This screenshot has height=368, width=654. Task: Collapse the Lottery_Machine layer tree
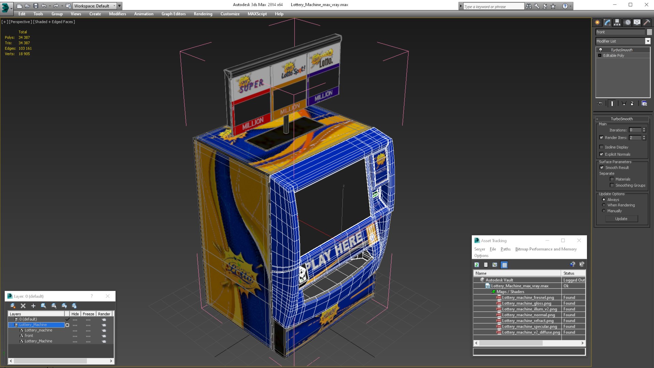point(11,325)
